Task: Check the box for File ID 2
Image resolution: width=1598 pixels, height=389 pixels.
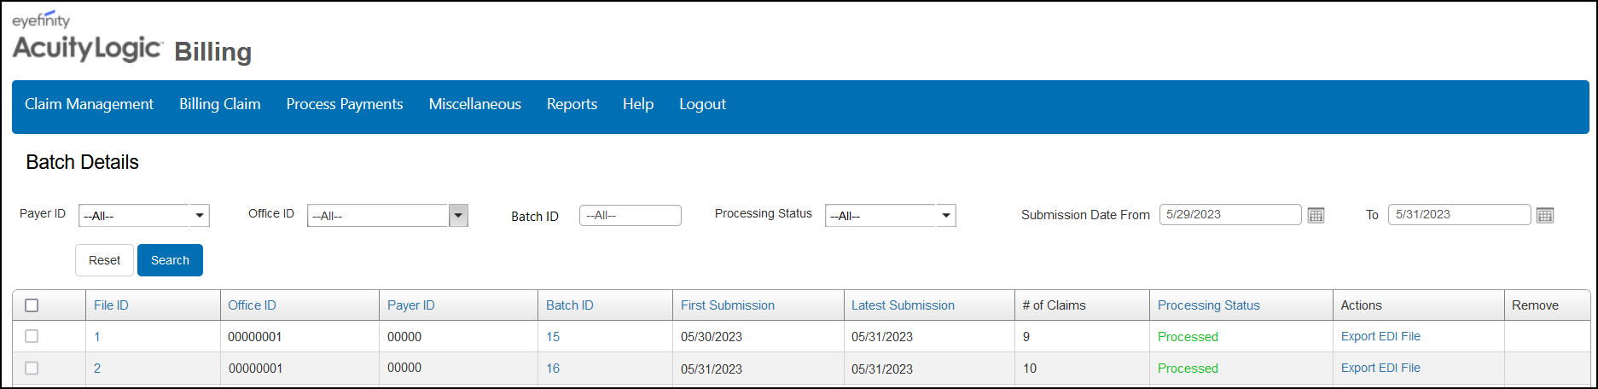Action: click(x=32, y=368)
